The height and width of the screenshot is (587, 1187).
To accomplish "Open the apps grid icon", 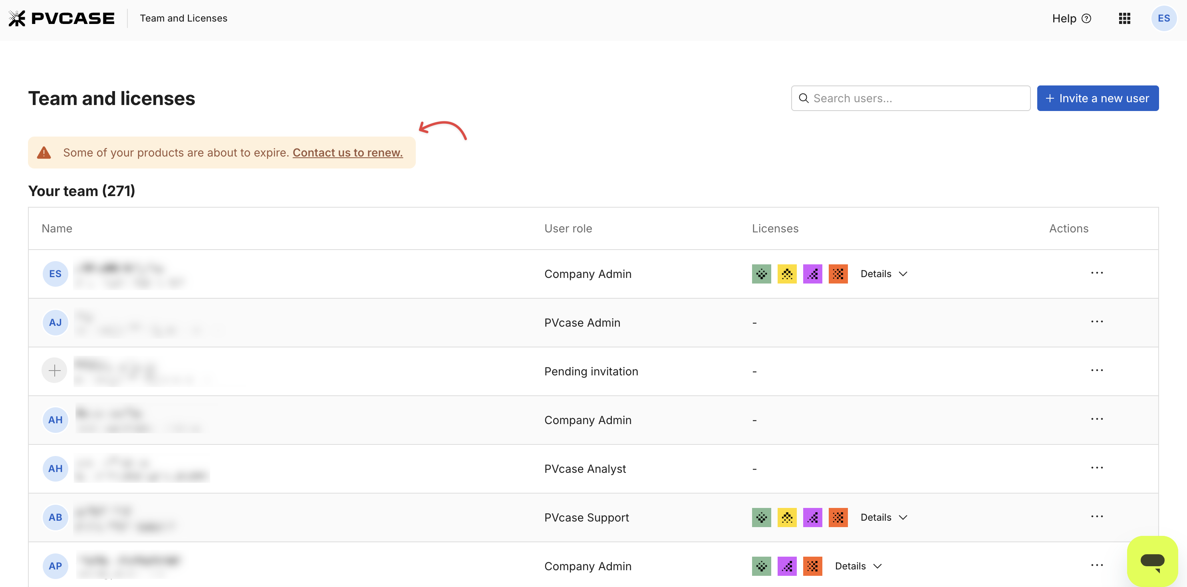I will [x=1124, y=18].
